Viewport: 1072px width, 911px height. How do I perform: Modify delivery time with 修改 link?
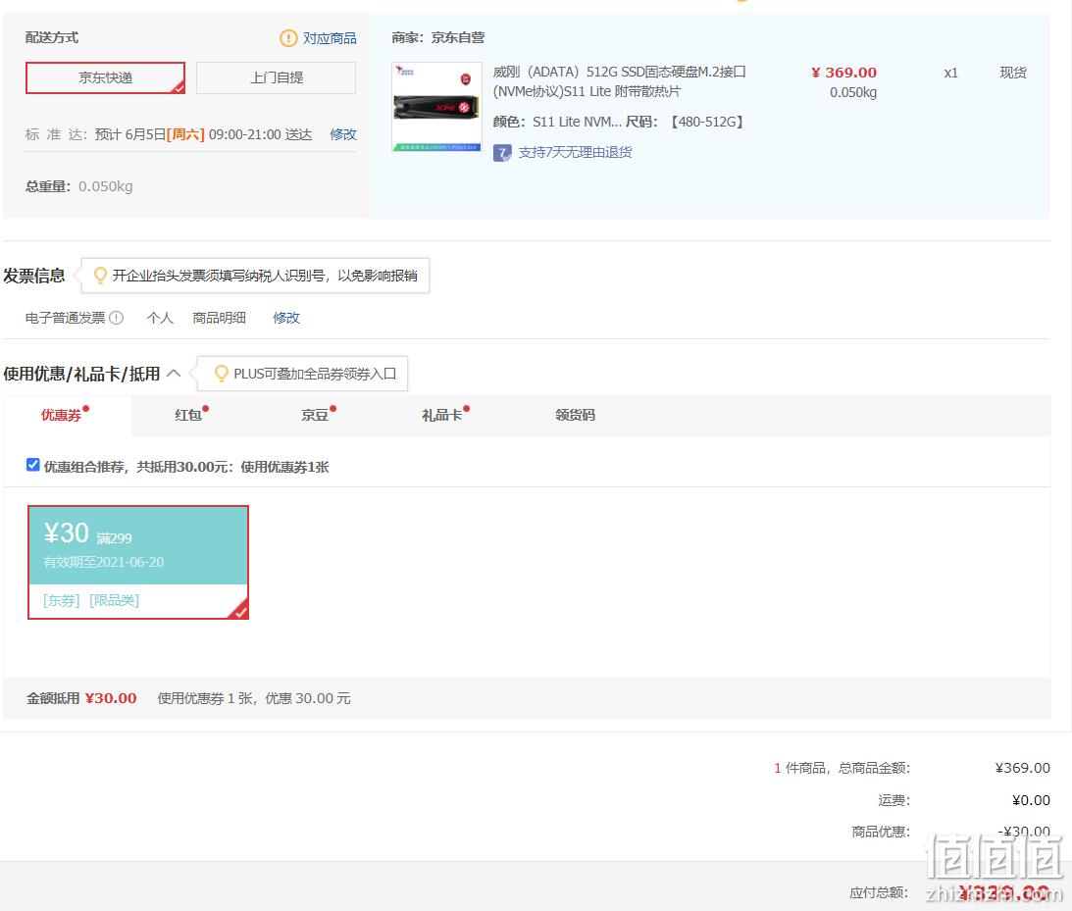tap(343, 134)
